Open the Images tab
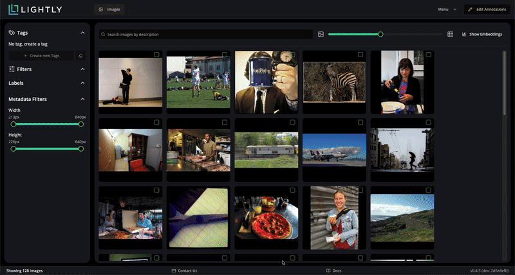Image resolution: width=515 pixels, height=275 pixels. (x=109, y=10)
